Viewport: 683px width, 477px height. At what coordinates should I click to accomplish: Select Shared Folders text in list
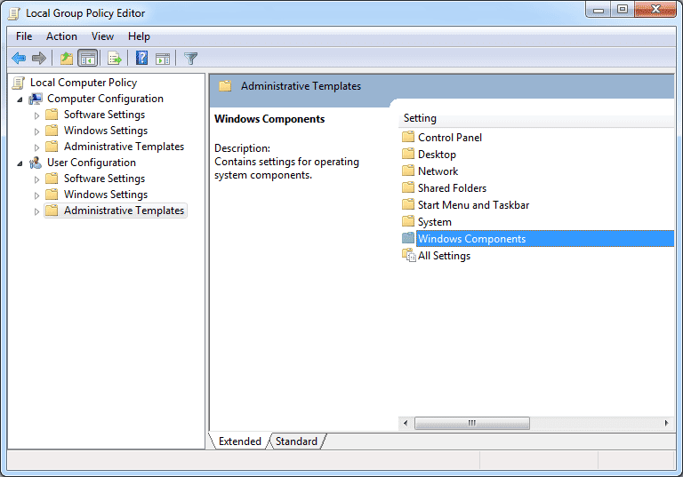click(x=452, y=188)
